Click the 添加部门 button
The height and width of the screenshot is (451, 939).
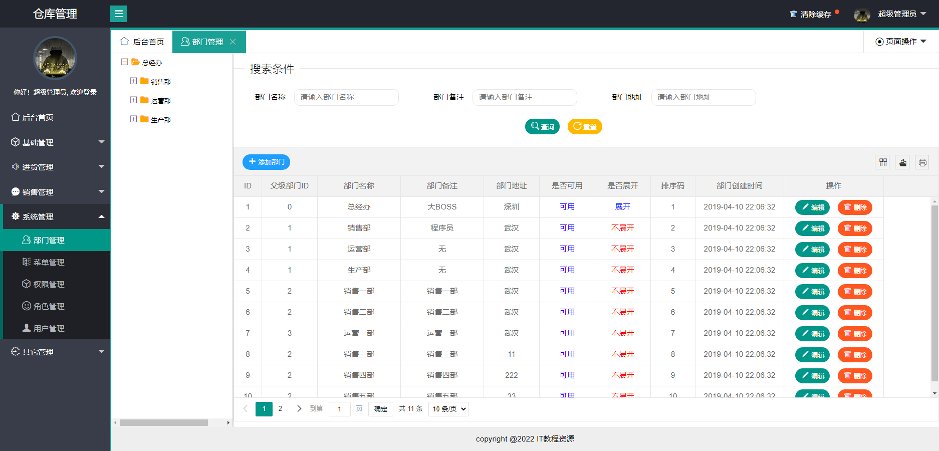pyautogui.click(x=266, y=162)
